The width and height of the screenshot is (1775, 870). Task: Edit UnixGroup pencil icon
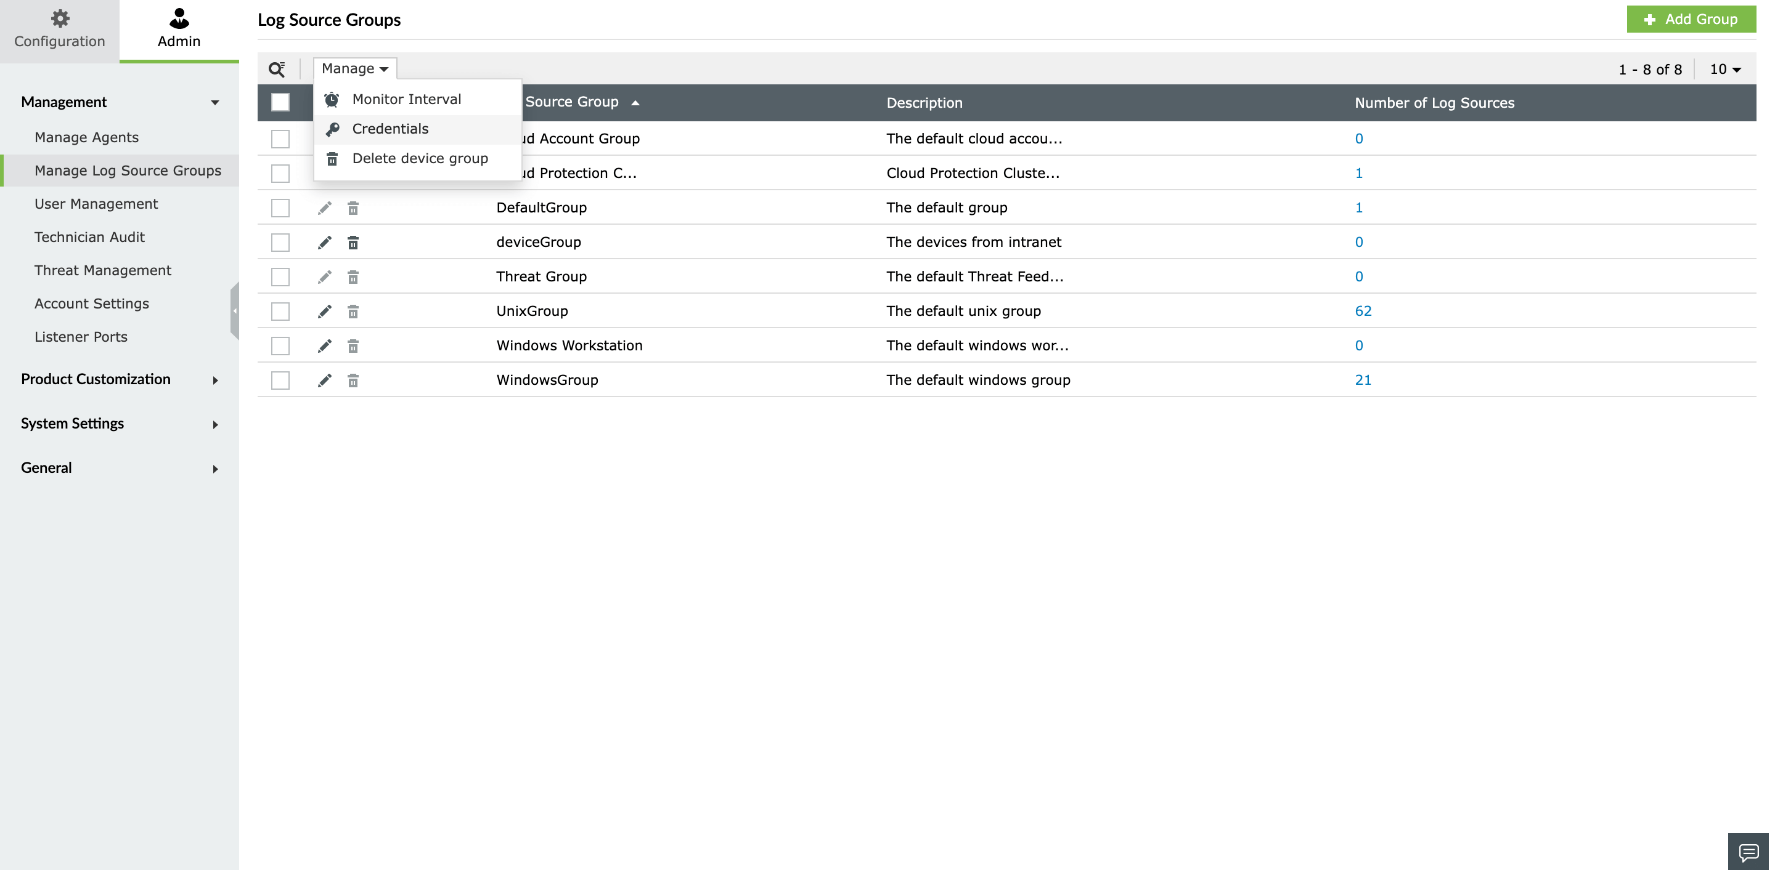[x=325, y=311]
